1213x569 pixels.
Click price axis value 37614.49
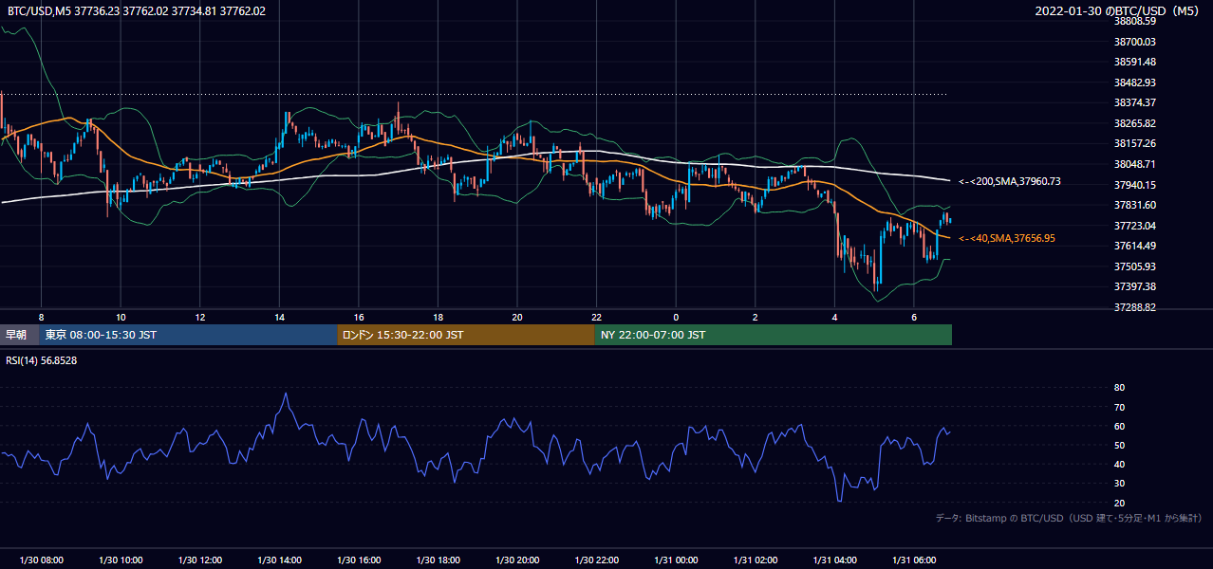[x=1135, y=246]
